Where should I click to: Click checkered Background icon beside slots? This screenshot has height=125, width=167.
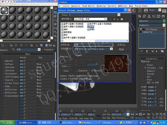tap(55, 16)
